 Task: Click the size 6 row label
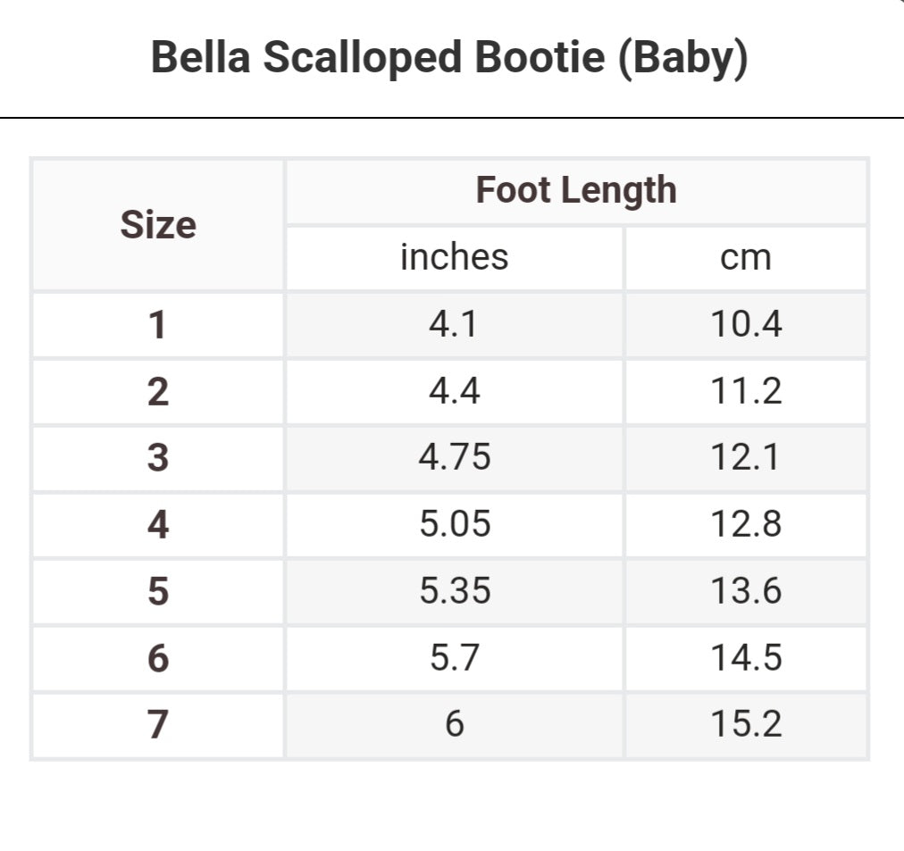tap(158, 658)
